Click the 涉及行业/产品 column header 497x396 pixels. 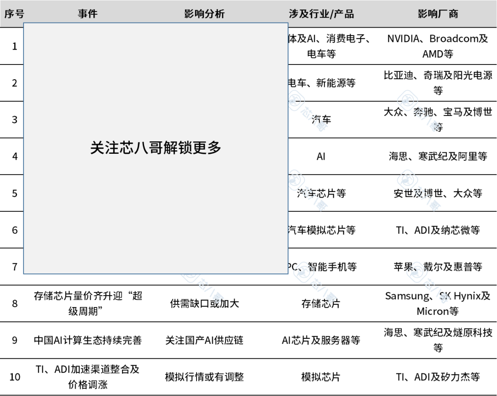click(x=321, y=14)
